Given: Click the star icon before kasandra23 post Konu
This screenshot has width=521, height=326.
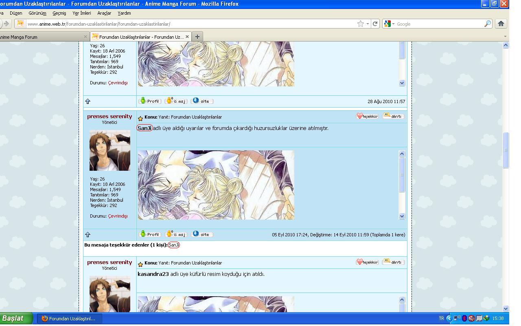Looking at the screenshot, I should [x=140, y=264].
